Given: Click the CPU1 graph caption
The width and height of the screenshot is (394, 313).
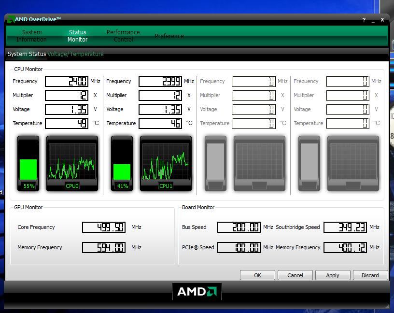Looking at the screenshot, I should (x=166, y=186).
